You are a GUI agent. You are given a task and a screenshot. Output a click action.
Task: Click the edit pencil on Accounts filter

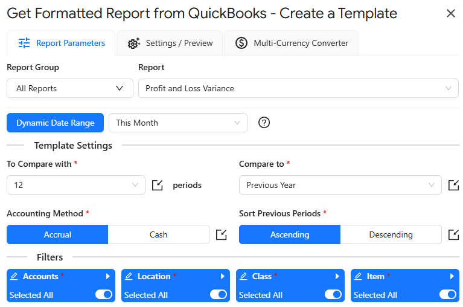14,276
